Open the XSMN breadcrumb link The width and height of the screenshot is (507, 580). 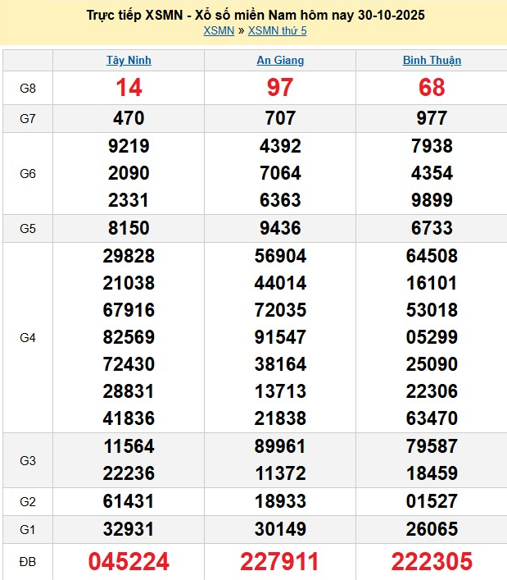(218, 30)
